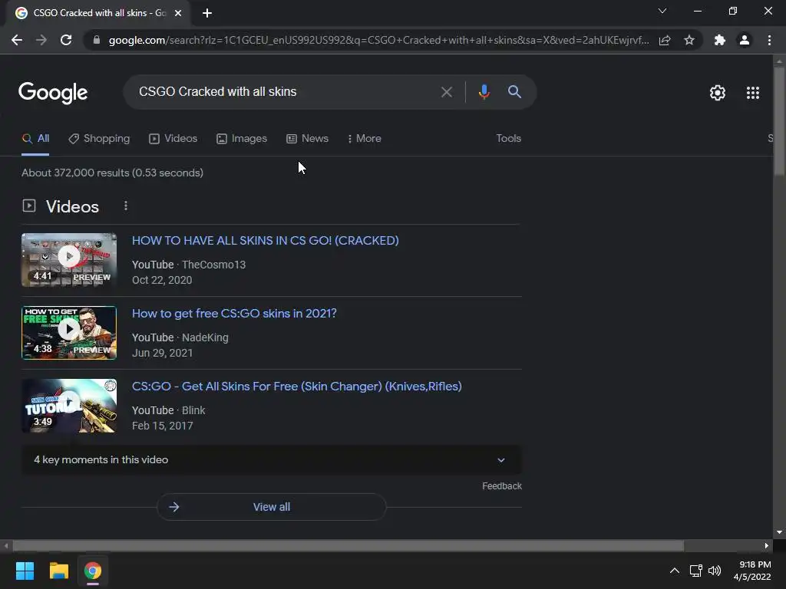Click the horizontal scrollbar thumb
Viewport: 786px width, 589px height.
pyautogui.click(x=348, y=545)
